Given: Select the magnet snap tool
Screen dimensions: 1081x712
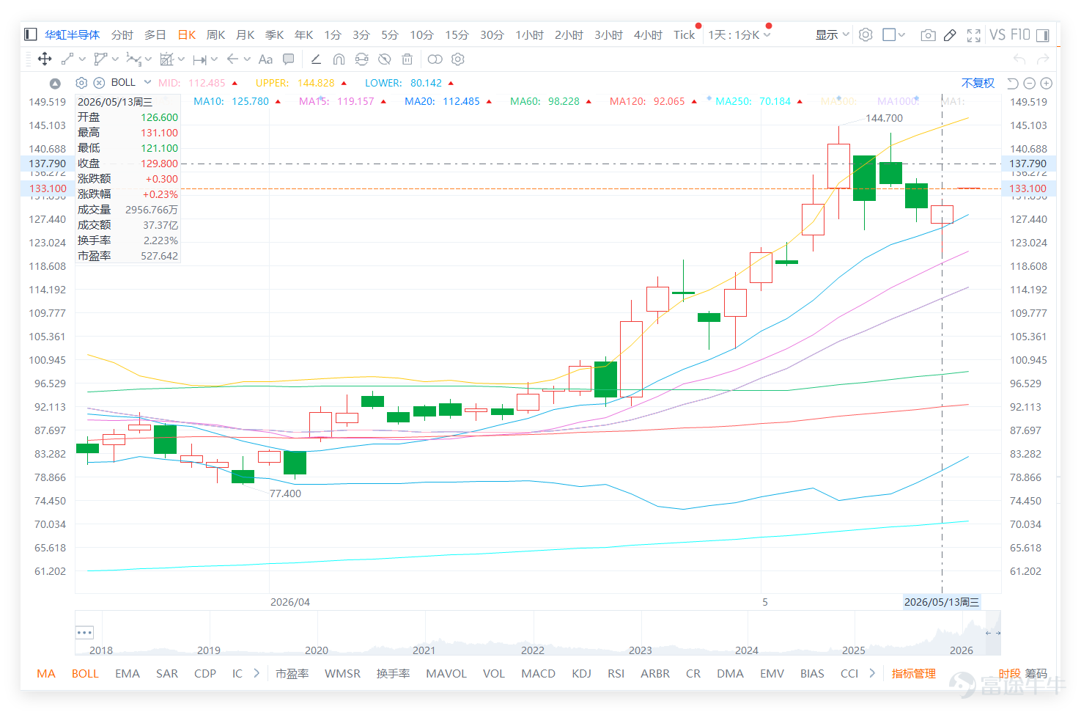Looking at the screenshot, I should (x=339, y=59).
